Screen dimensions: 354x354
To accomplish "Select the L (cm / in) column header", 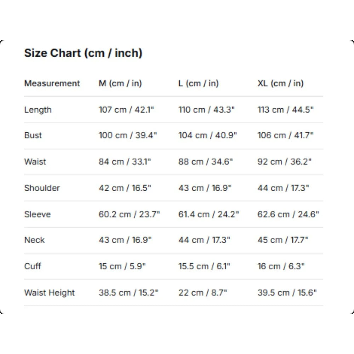I will point(199,84).
